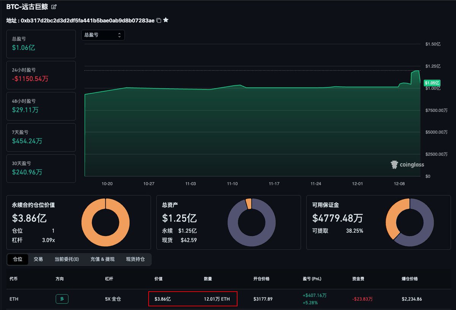Star this address as a favorite
The image size is (456, 310).
(166, 20)
